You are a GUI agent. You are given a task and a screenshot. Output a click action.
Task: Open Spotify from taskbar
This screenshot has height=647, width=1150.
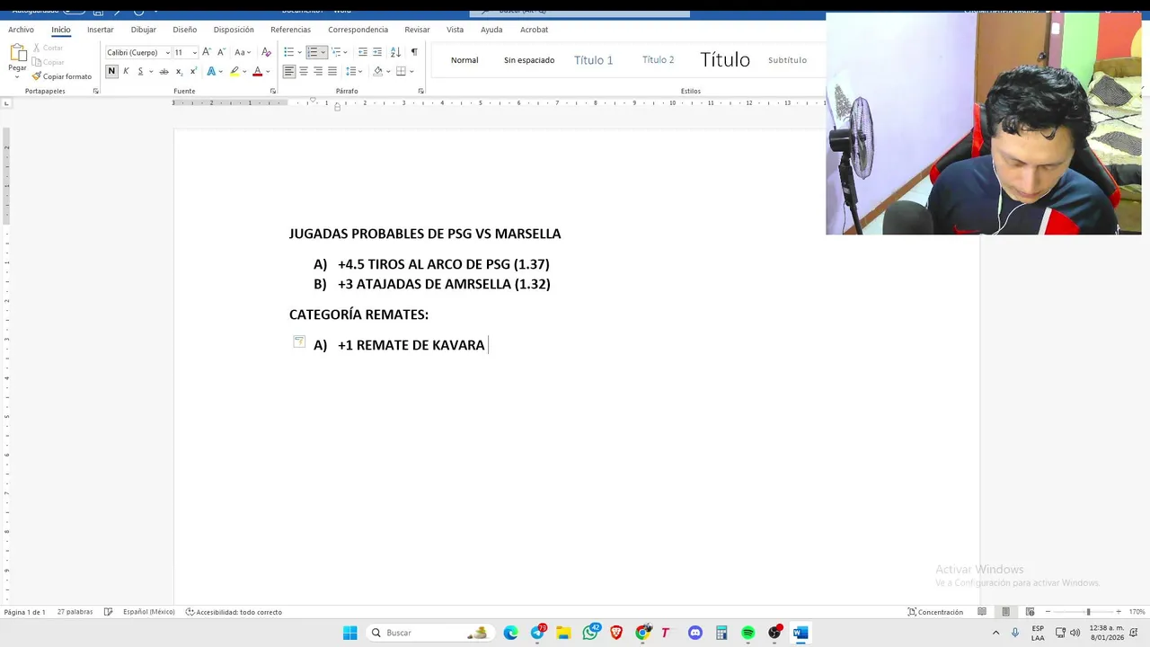747,633
